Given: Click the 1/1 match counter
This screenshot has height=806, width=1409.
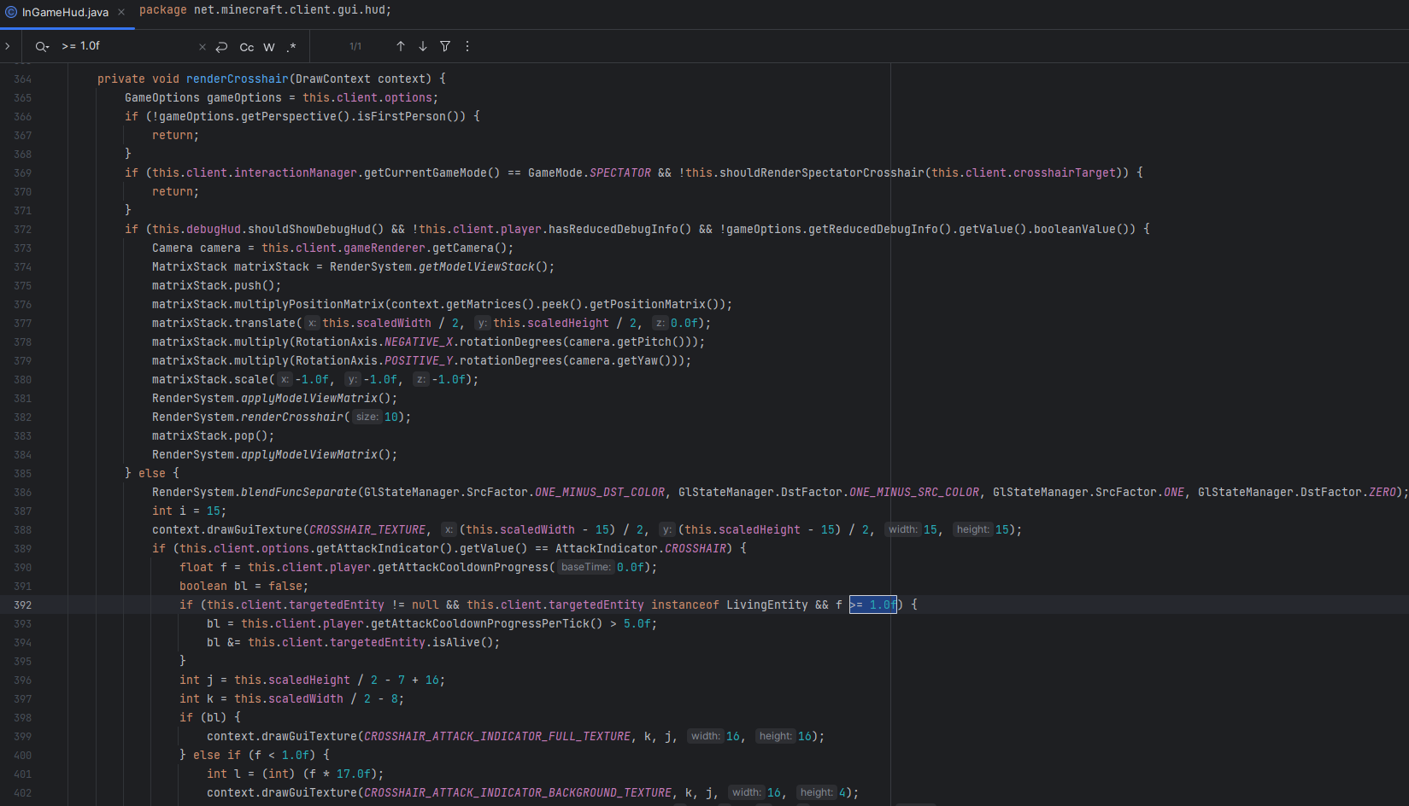Looking at the screenshot, I should tap(355, 47).
